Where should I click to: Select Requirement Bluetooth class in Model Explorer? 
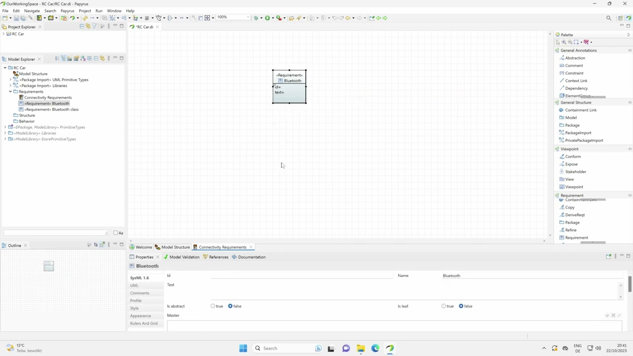point(48,109)
